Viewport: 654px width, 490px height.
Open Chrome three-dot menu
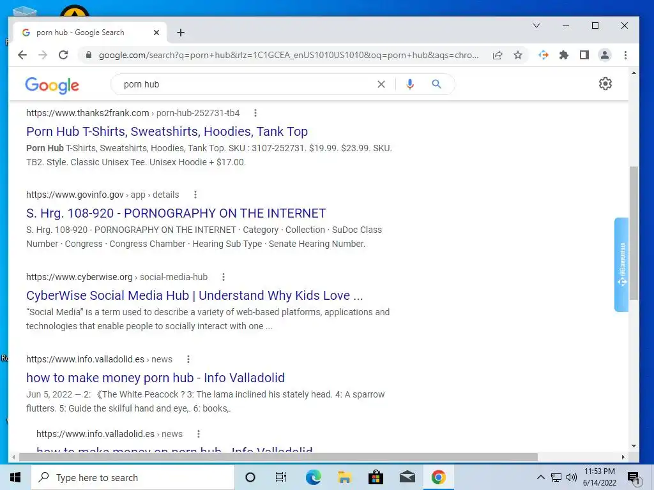[x=625, y=55]
